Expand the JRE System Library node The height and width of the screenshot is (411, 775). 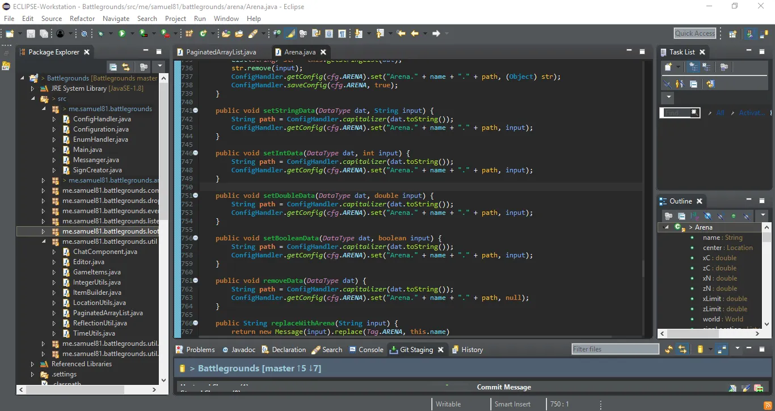pyautogui.click(x=33, y=88)
